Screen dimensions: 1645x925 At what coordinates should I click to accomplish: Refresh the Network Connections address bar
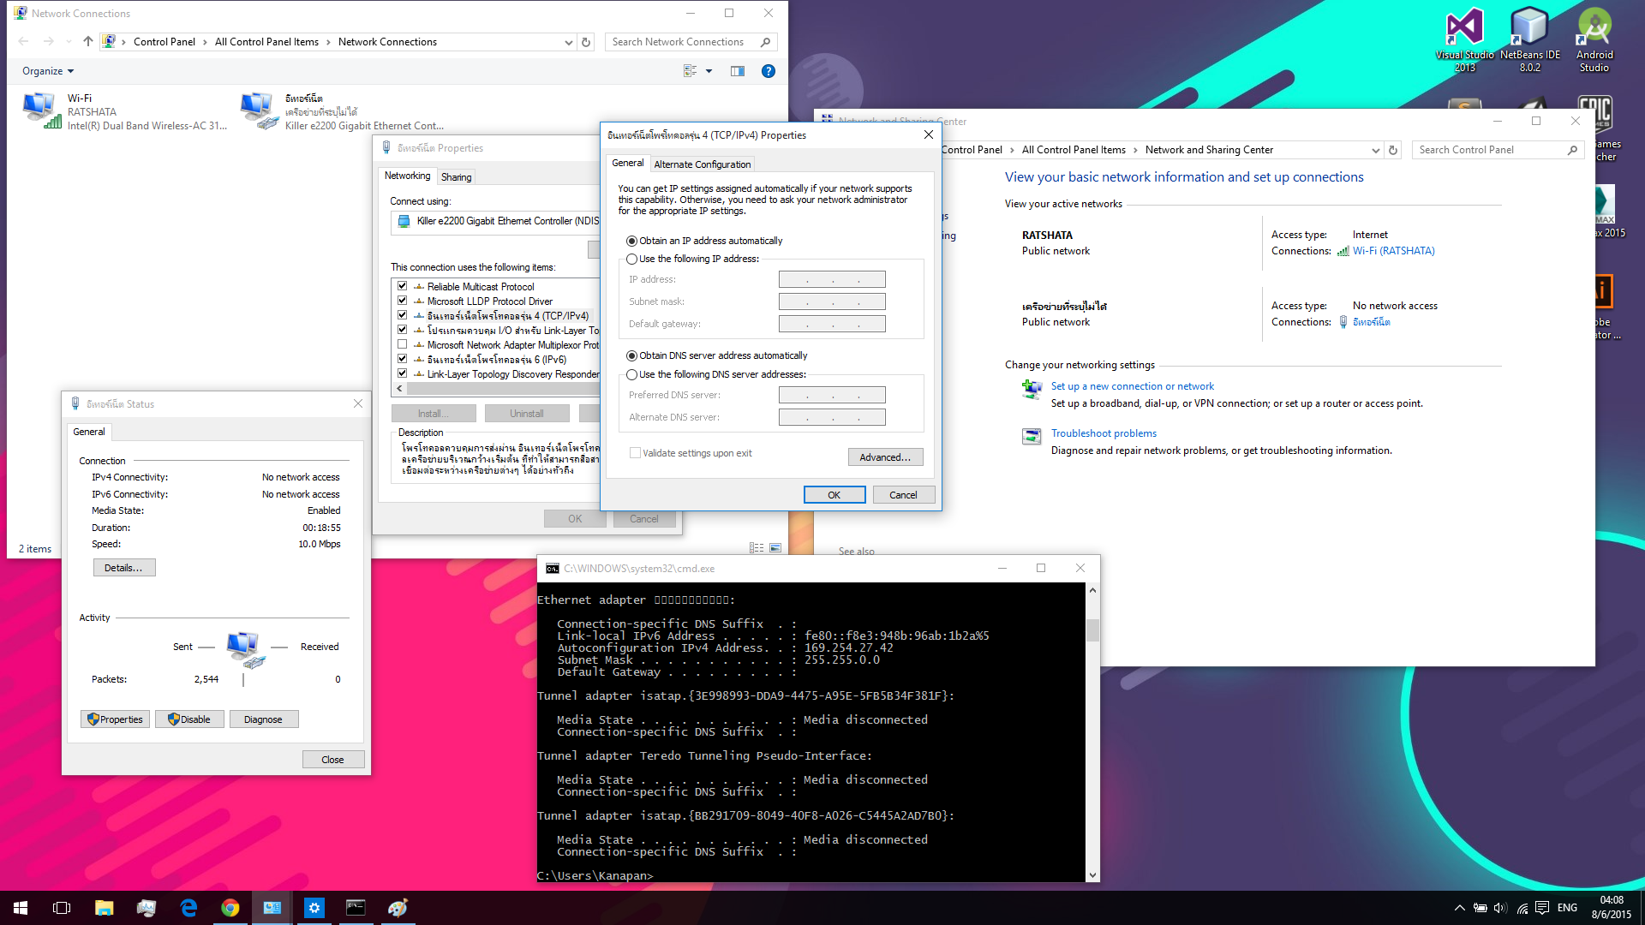tap(586, 42)
